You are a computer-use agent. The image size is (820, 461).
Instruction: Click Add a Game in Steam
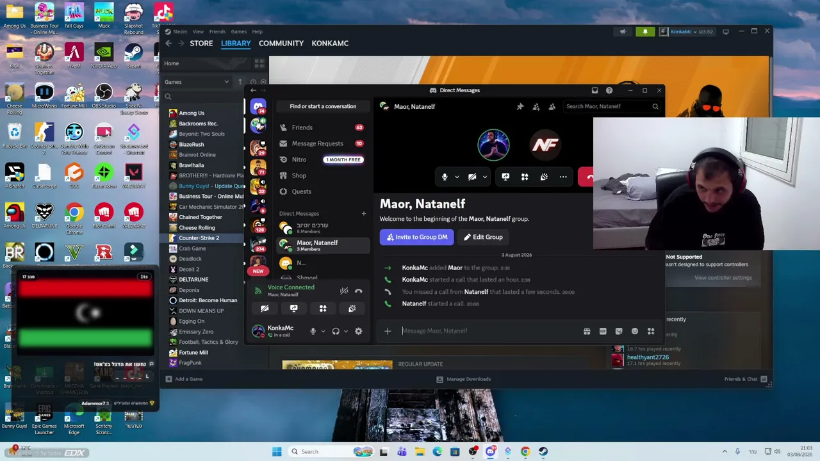(x=184, y=379)
